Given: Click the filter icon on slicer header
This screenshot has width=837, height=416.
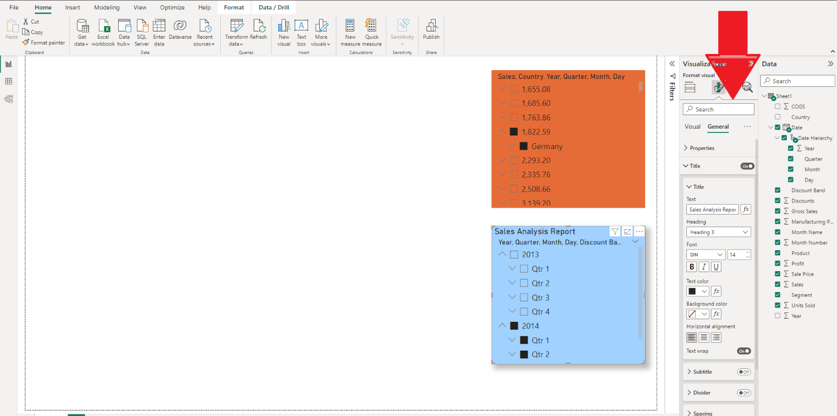Looking at the screenshot, I should click(615, 231).
